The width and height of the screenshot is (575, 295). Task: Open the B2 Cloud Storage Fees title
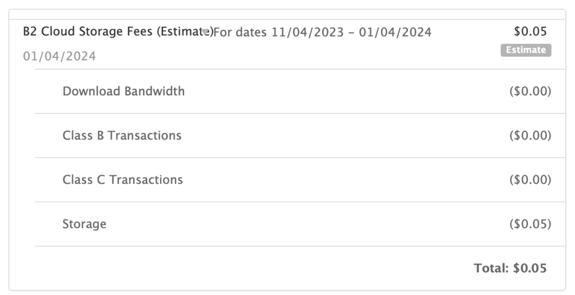click(x=90, y=31)
